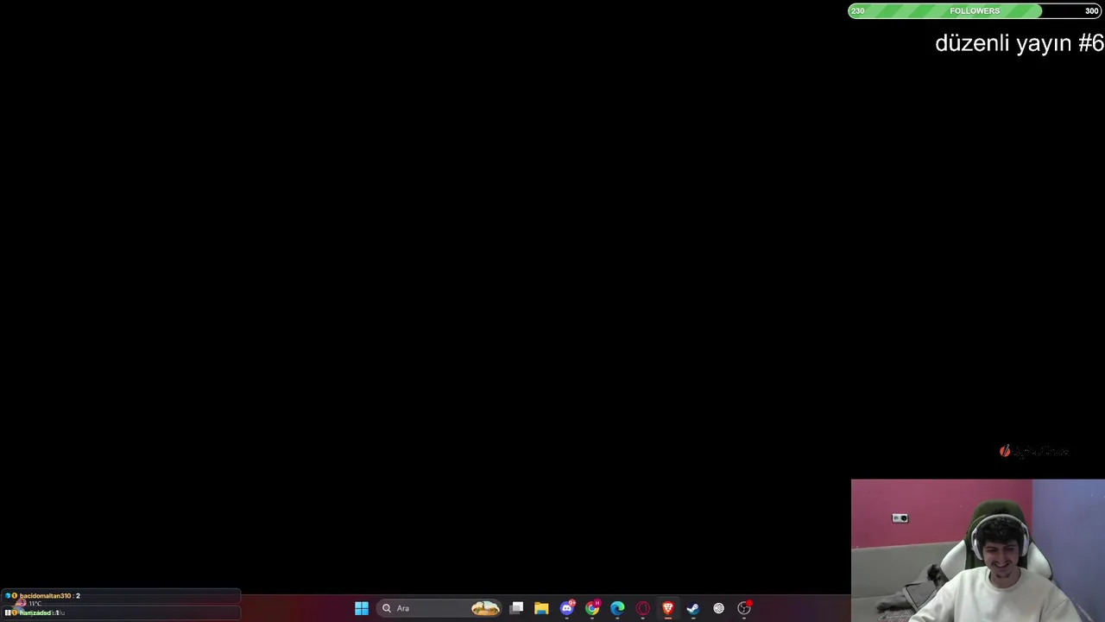Click the search highlight image in the search box

tap(485, 608)
